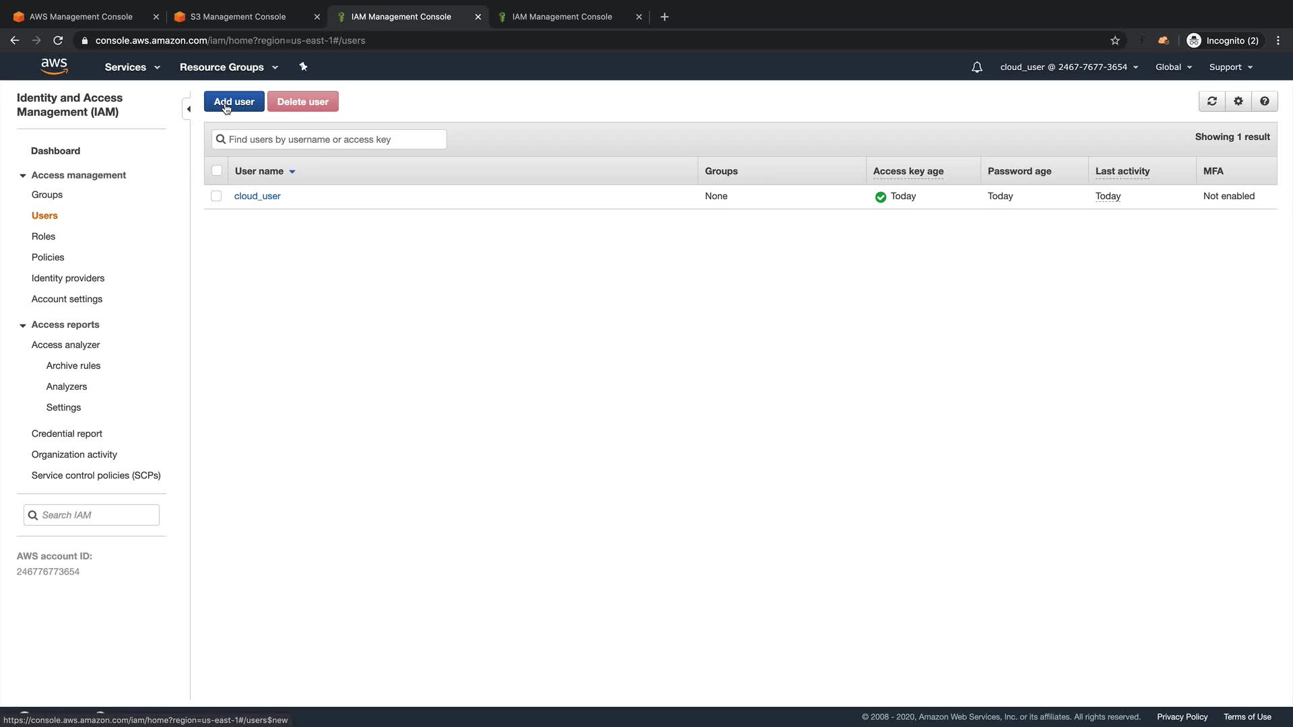
Task: Open the Services dropdown menu
Action: pyautogui.click(x=132, y=67)
